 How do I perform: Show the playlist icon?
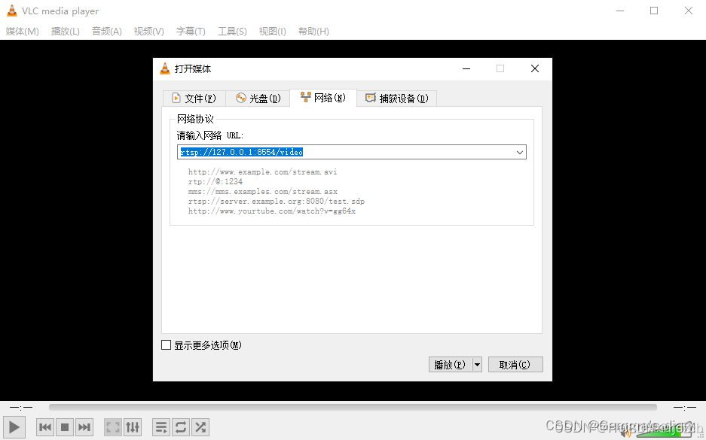click(x=161, y=427)
